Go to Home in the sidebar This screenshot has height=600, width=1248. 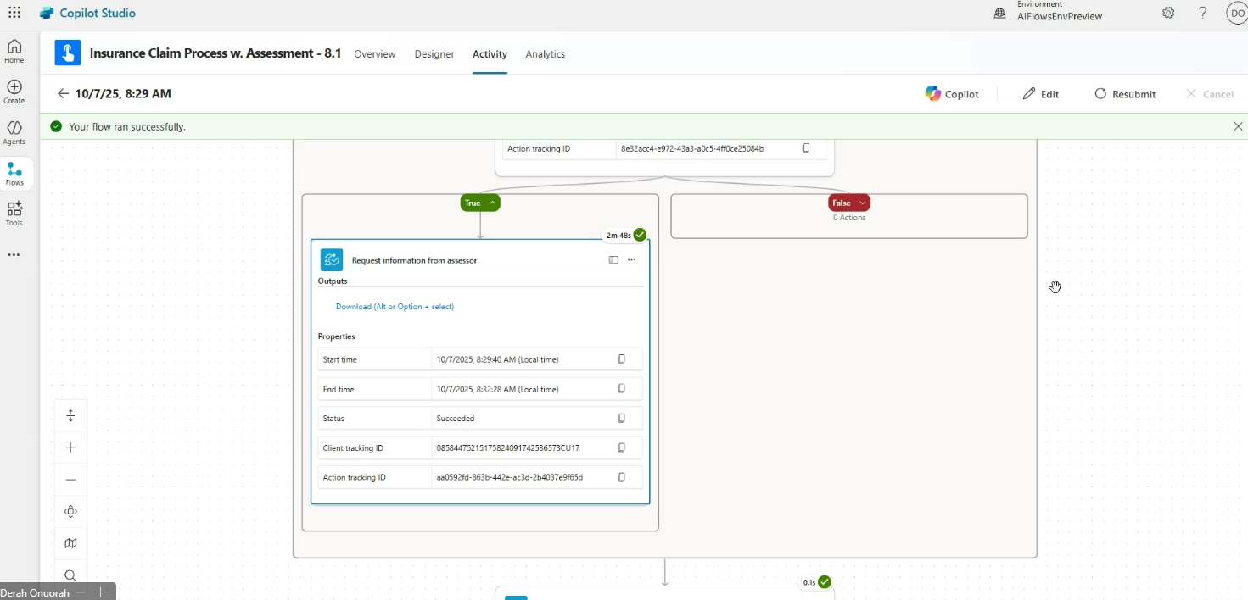click(14, 51)
